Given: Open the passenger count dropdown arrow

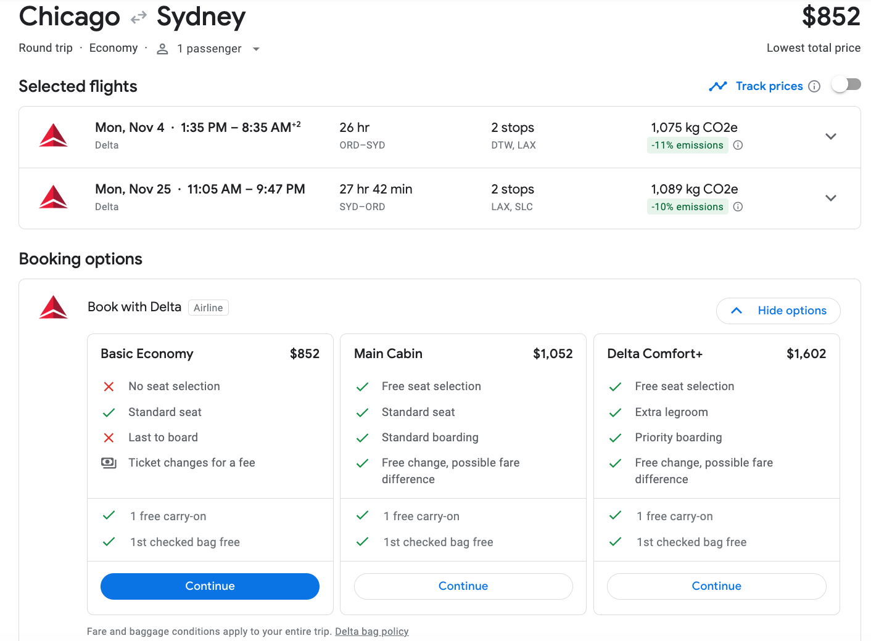Looking at the screenshot, I should point(256,49).
